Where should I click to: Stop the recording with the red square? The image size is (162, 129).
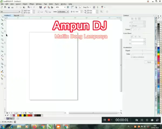tap(109, 120)
